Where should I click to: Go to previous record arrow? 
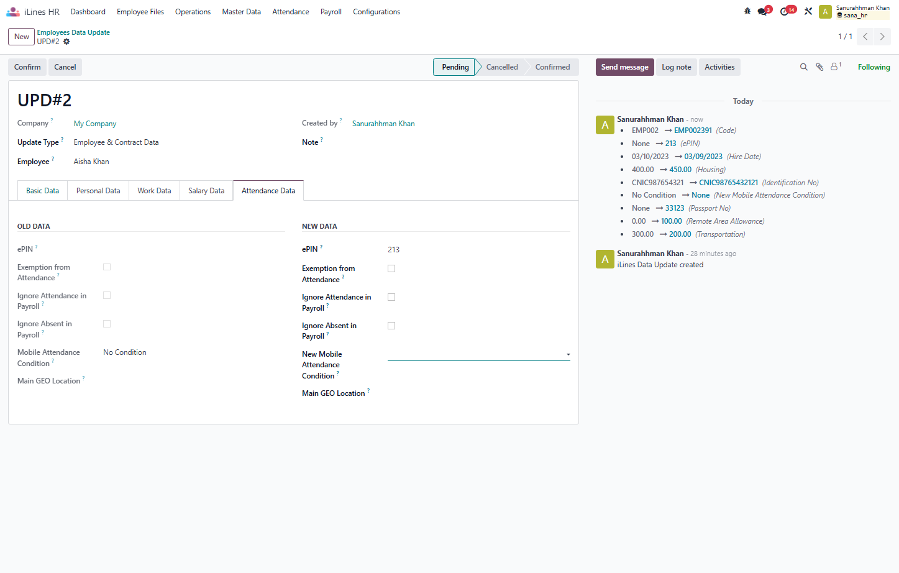point(865,37)
